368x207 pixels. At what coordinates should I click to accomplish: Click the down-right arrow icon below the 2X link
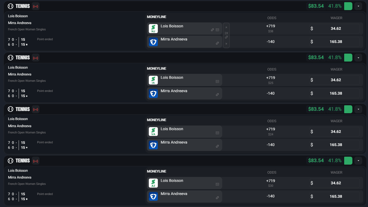tap(226, 43)
